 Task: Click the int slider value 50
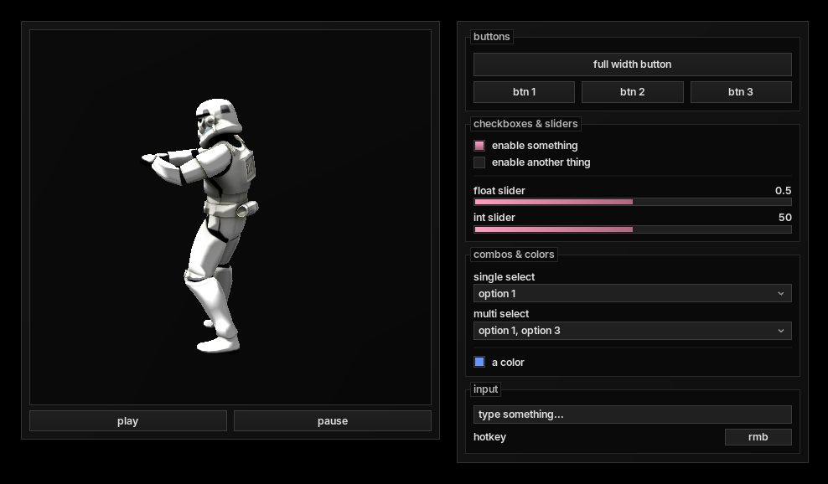[784, 218]
